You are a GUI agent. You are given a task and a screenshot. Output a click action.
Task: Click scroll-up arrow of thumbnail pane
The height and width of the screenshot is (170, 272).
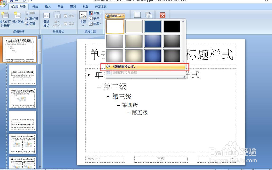click(39, 37)
